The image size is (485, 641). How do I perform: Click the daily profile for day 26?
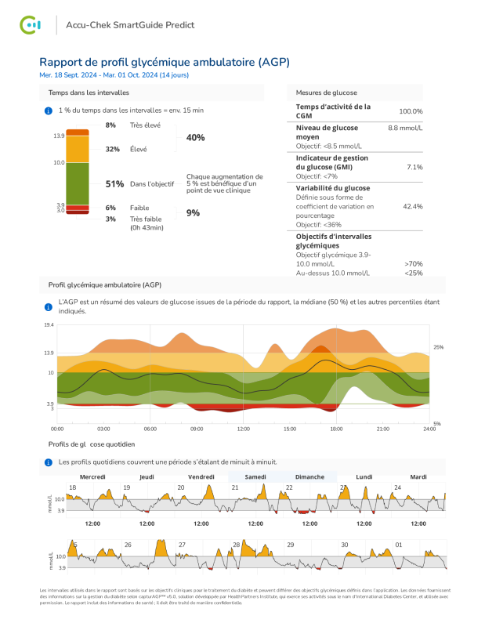coord(147,557)
